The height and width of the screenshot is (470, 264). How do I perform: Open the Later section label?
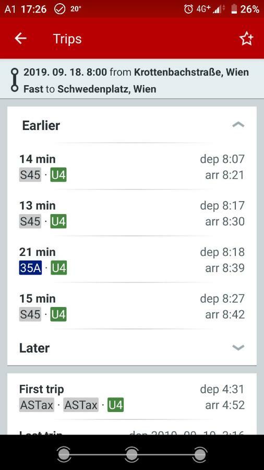pos(34,348)
